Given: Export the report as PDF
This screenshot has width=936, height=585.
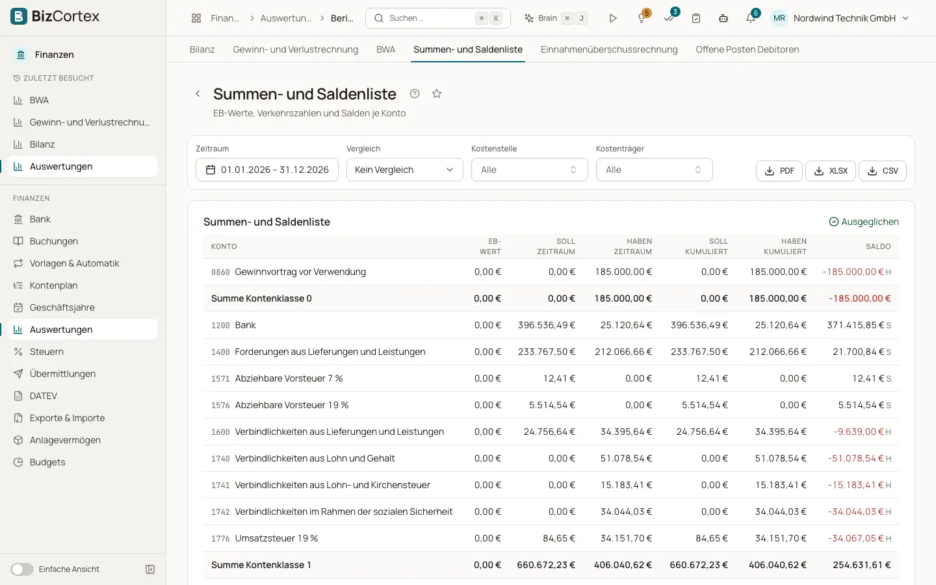Looking at the screenshot, I should [779, 171].
